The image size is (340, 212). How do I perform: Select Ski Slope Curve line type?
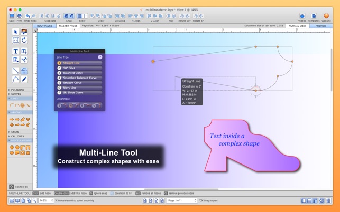pos(79,93)
